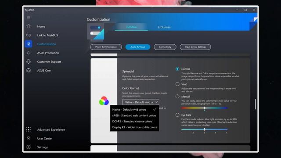Click the Customization page title
The width and height of the screenshot is (281, 158).
coord(98,19)
